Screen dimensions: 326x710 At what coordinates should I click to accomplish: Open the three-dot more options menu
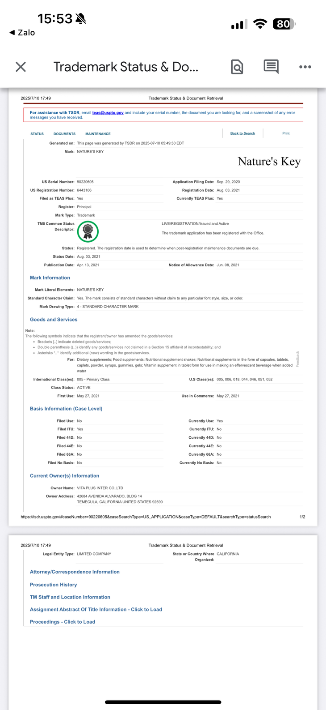305,67
